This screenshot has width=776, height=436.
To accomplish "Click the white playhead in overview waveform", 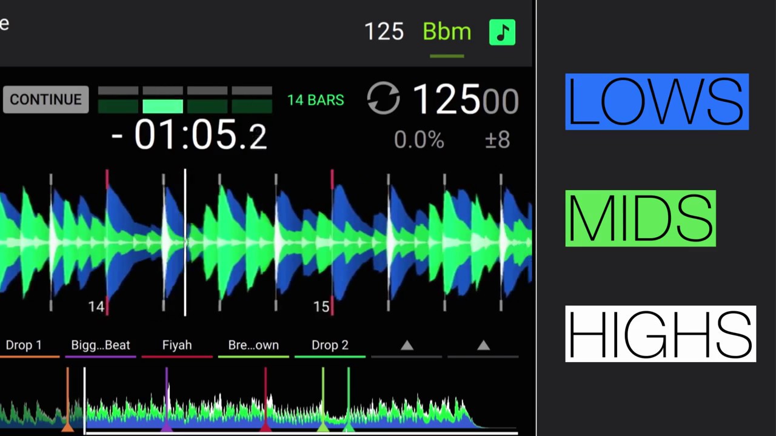I will 84,400.
